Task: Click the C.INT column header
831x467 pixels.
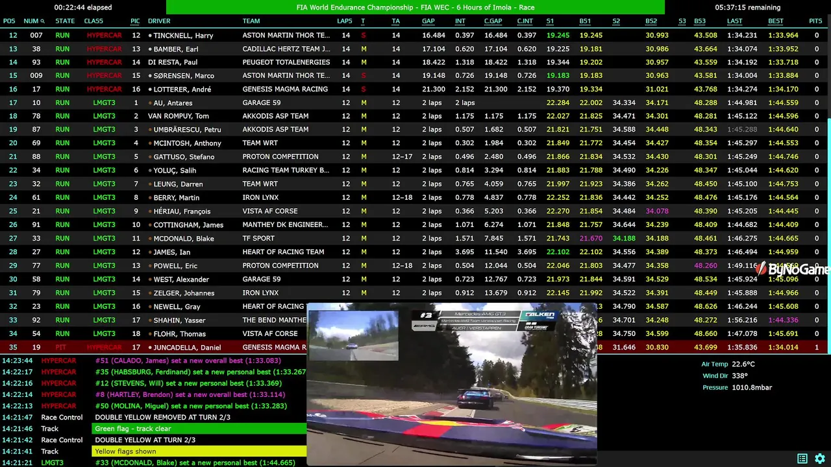Action: coord(525,21)
